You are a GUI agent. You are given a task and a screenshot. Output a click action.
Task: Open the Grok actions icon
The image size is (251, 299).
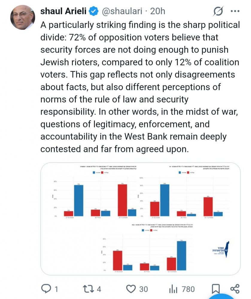(218, 11)
